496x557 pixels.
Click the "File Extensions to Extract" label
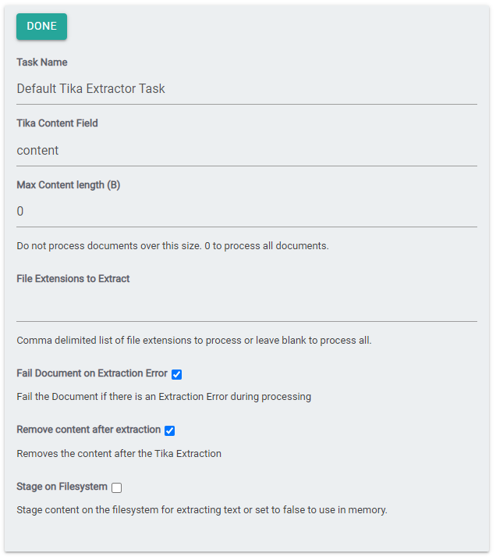tap(73, 279)
